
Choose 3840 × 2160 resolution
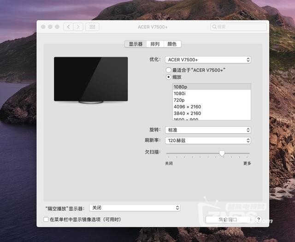click(212, 113)
